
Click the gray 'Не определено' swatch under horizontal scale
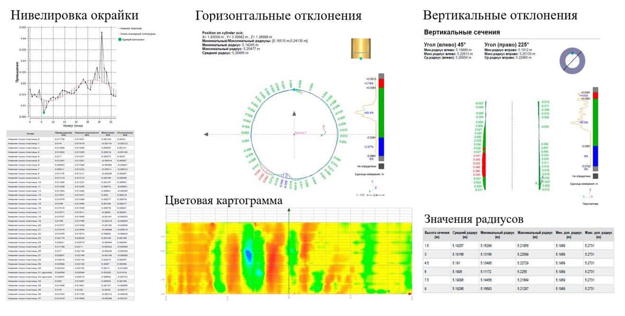[x=380, y=166]
